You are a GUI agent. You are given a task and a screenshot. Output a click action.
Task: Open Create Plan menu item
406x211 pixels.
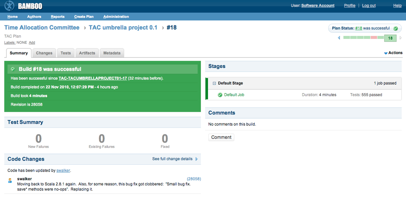point(84,17)
